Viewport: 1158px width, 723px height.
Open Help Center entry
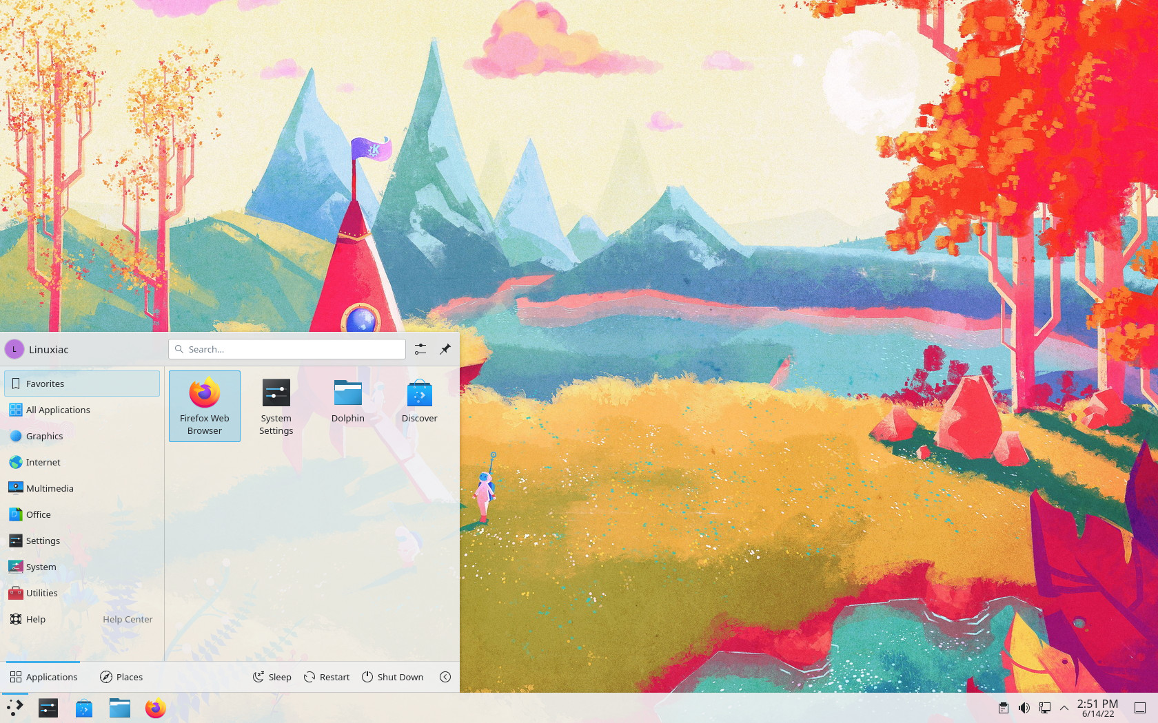[x=82, y=619]
